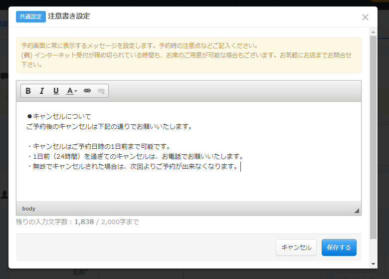
Task: Click the line starting ・無断でキャンセルされた場合
Action: pyautogui.click(x=132, y=166)
